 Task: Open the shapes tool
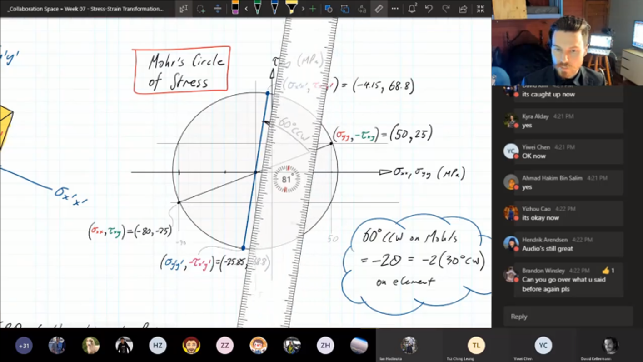coord(329,9)
